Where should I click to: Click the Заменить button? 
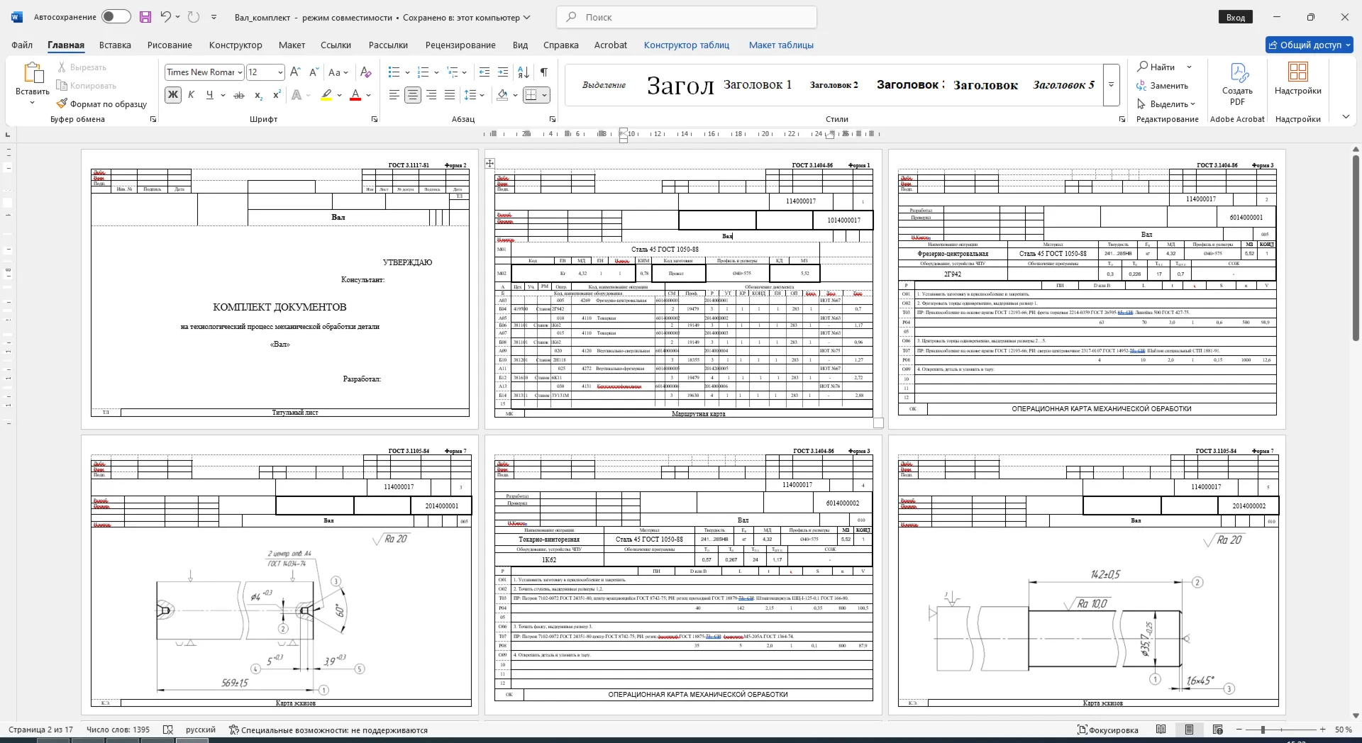click(x=1162, y=86)
